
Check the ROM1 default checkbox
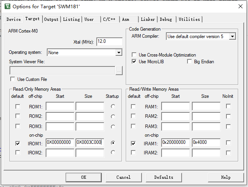pyautogui.click(x=18, y=106)
